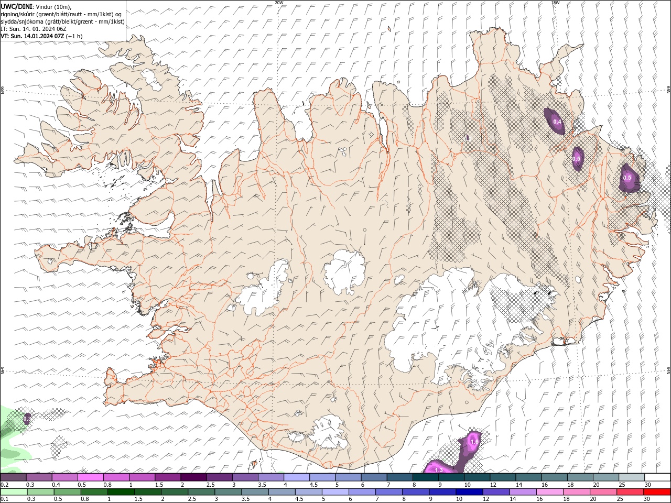Click the 1.3 precipitation label in the magenta blob

point(439,470)
